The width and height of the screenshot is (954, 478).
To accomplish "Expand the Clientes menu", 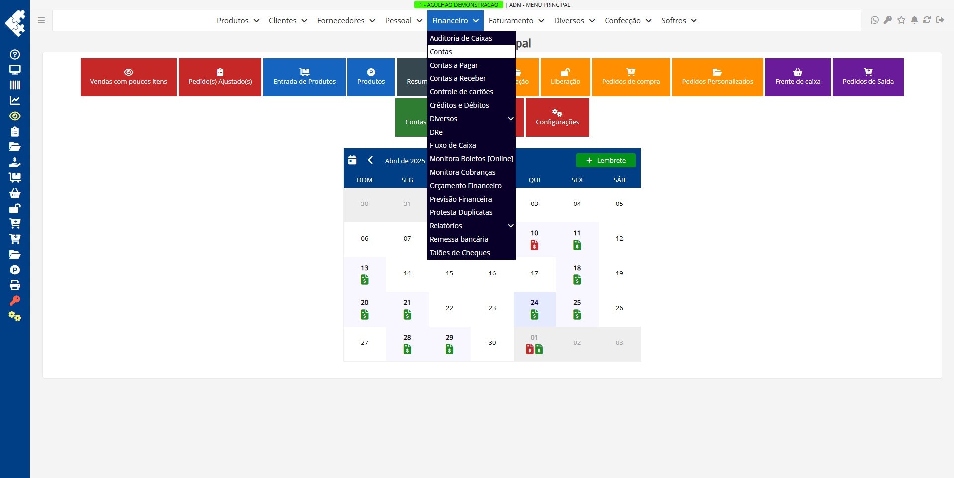I will (x=288, y=21).
